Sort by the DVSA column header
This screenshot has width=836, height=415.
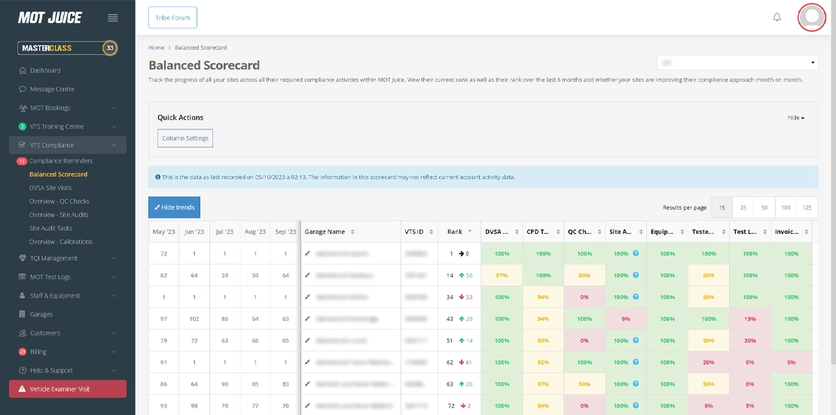[502, 232]
